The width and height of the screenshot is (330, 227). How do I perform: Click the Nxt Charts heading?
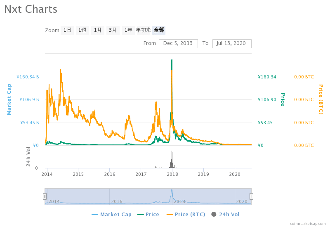(x=31, y=9)
